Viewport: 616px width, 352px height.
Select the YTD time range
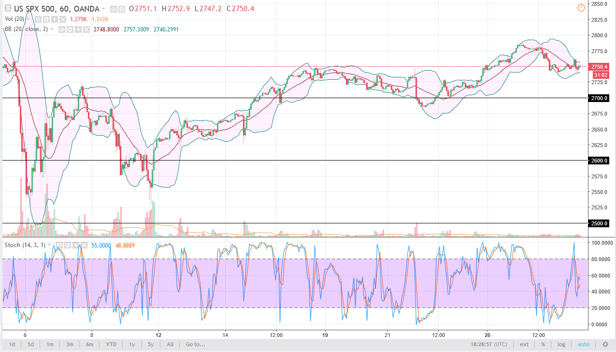point(111,344)
